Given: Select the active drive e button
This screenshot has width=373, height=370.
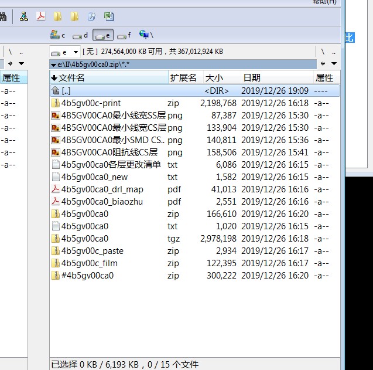Looking at the screenshot, I should tap(103, 35).
